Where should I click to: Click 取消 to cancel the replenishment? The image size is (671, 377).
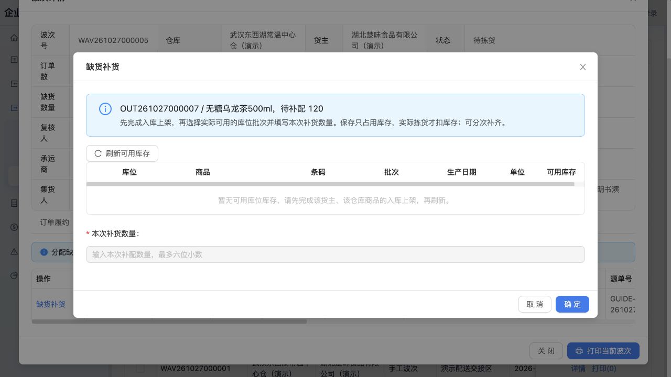pyautogui.click(x=535, y=304)
